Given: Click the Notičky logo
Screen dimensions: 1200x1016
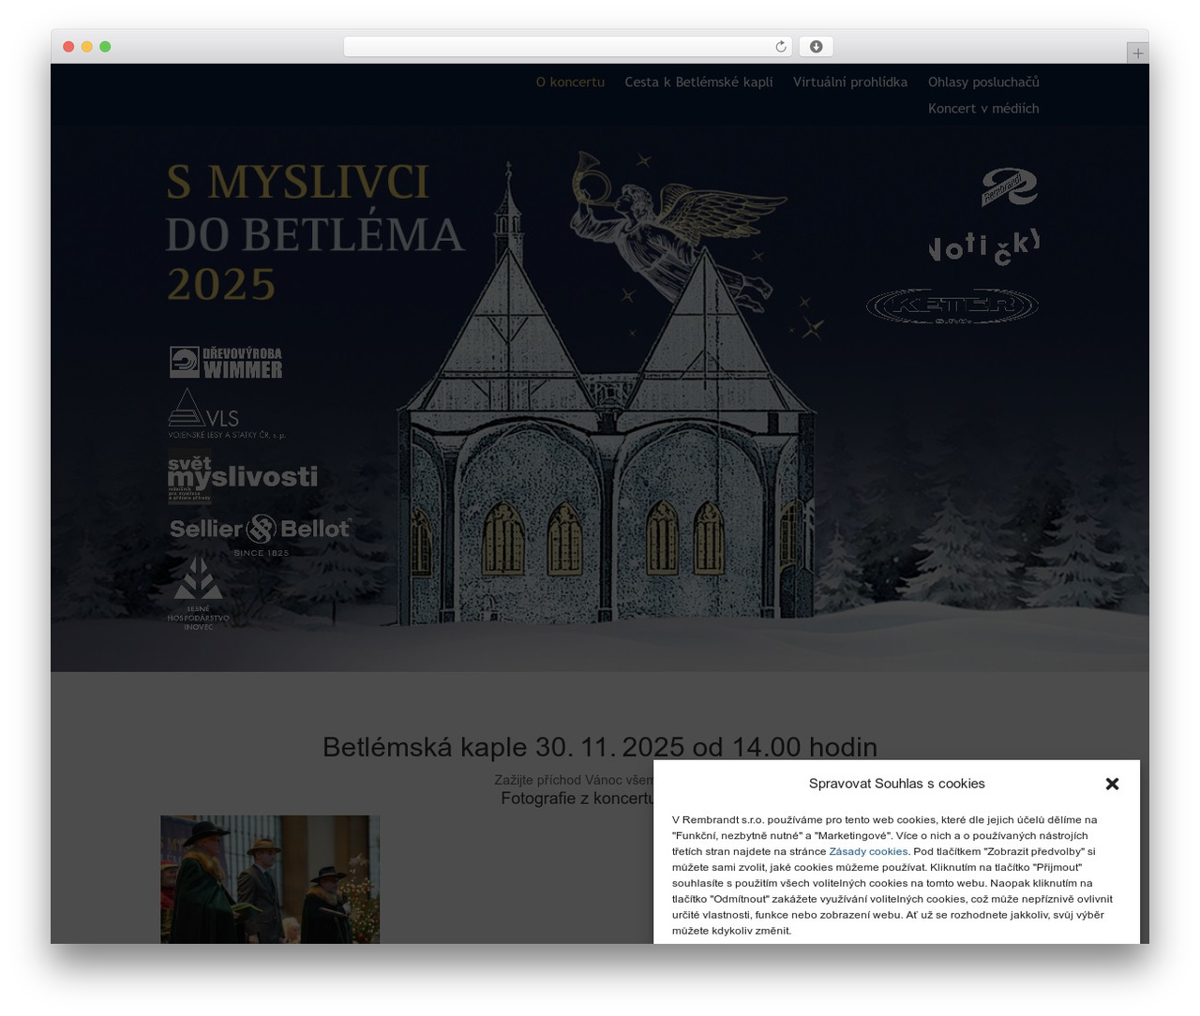Looking at the screenshot, I should pyautogui.click(x=983, y=247).
